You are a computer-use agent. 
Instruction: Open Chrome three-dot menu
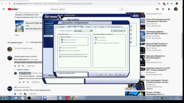pyautogui.click(x=181, y=4)
